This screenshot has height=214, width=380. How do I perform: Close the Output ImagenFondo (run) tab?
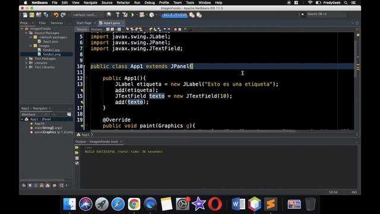tap(121, 141)
